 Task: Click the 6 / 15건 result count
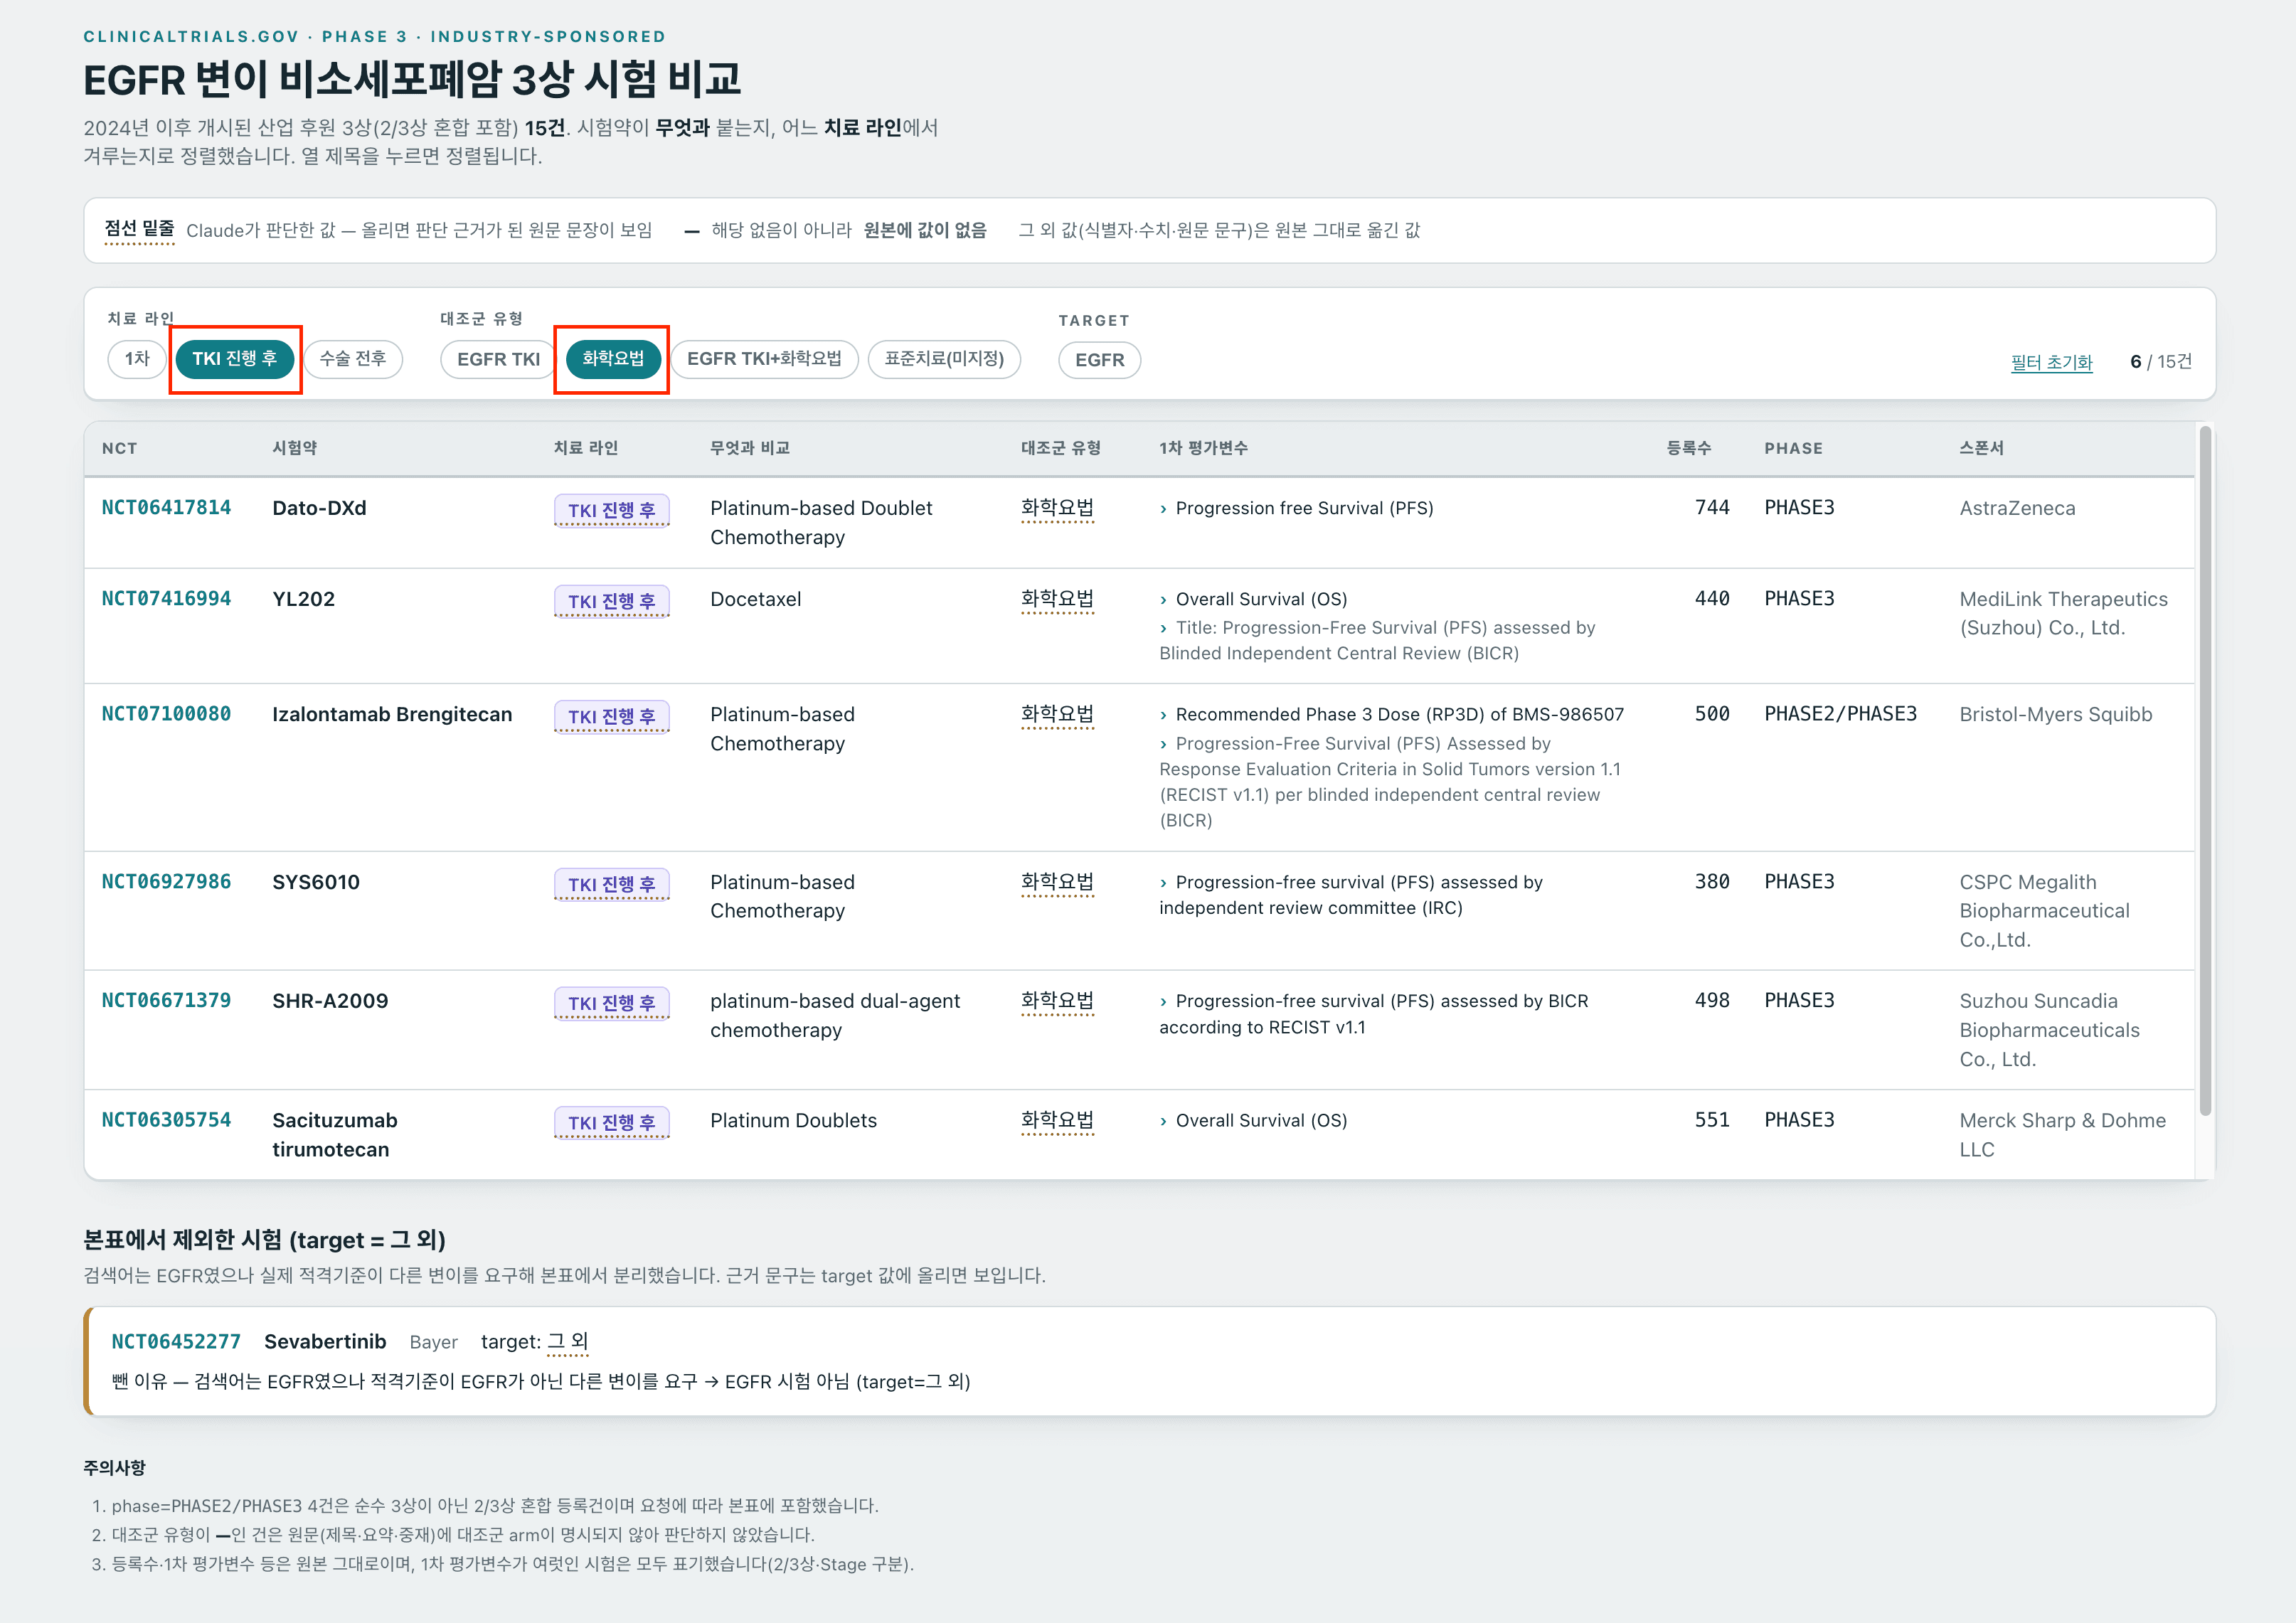2160,362
